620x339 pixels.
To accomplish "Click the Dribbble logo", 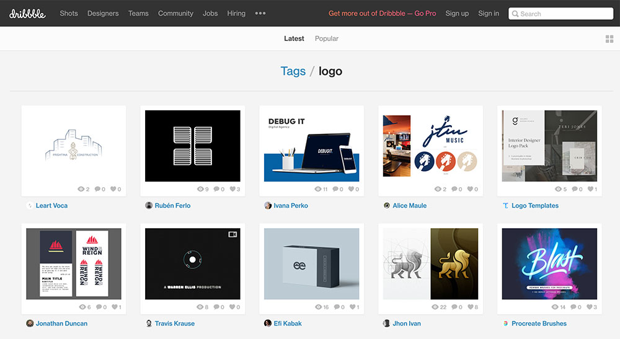I will 27,14.
